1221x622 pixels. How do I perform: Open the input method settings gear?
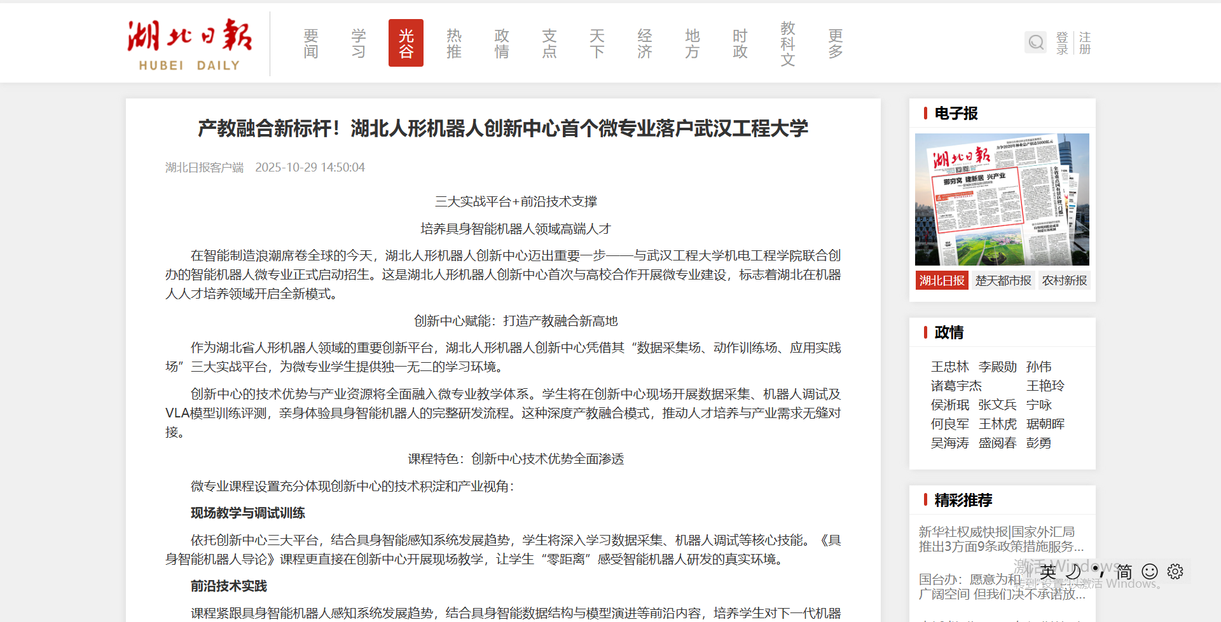coord(1175,571)
